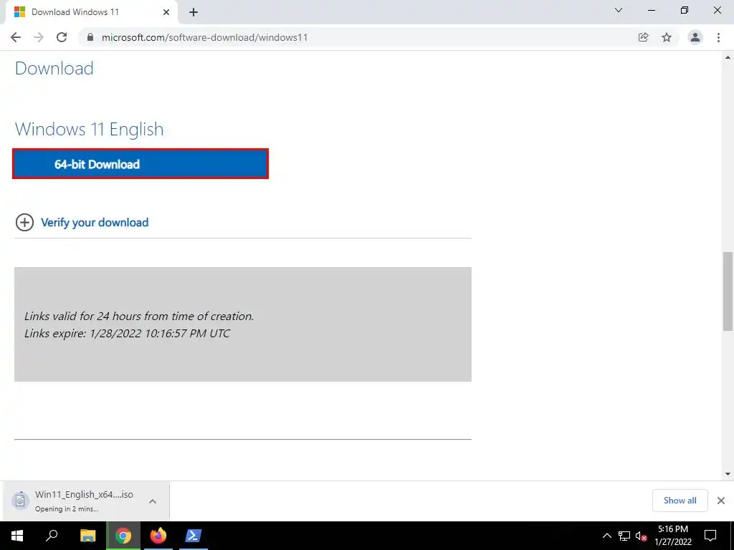Open the Chrome profile avatar menu
This screenshot has width=734, height=550.
pyautogui.click(x=695, y=37)
